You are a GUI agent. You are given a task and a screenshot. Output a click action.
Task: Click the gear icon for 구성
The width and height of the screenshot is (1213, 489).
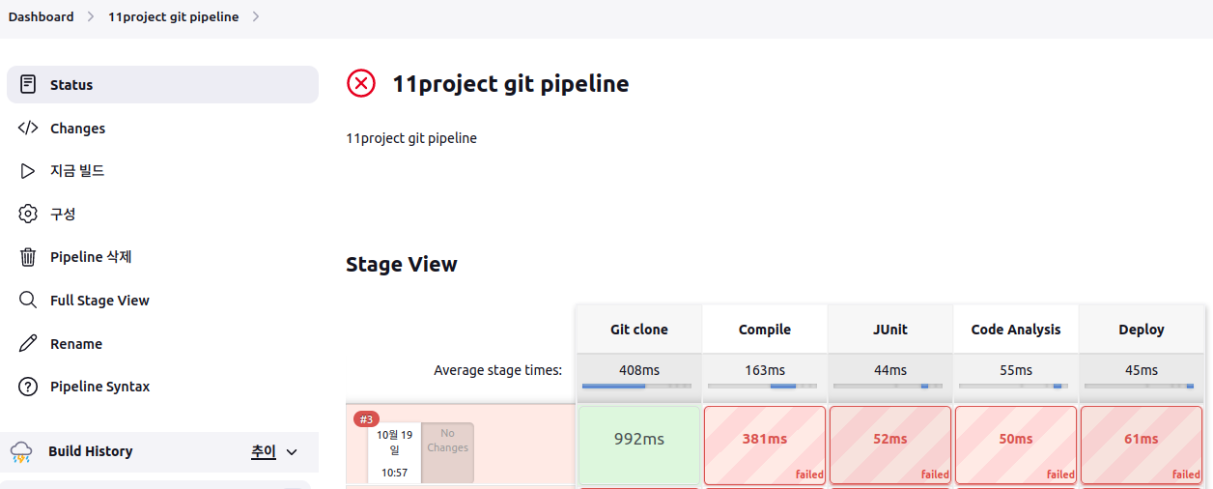[x=28, y=214]
